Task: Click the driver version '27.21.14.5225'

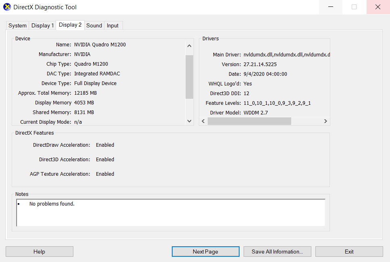Action: [260, 64]
